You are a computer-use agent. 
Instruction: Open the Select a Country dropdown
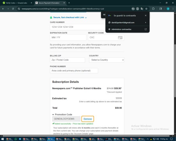[107, 60]
